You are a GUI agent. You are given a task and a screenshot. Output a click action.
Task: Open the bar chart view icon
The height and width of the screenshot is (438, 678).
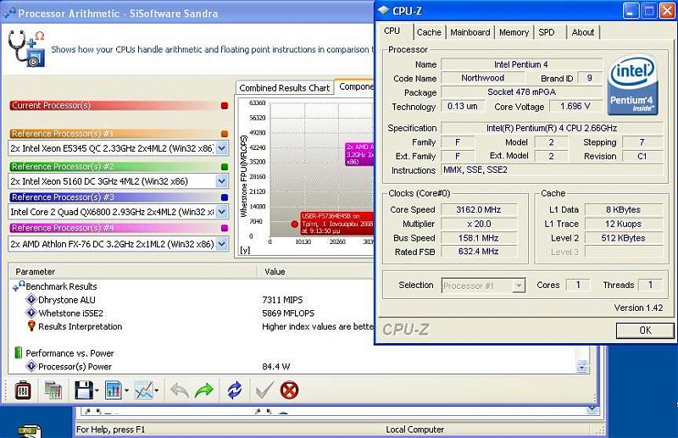click(114, 391)
